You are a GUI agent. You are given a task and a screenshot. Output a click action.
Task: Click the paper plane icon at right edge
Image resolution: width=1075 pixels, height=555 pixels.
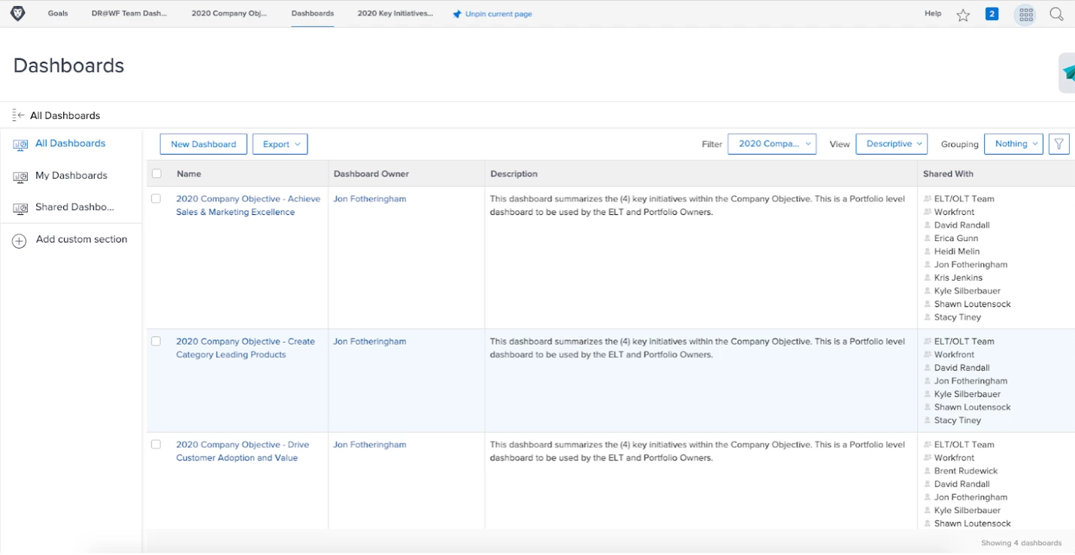coord(1067,73)
